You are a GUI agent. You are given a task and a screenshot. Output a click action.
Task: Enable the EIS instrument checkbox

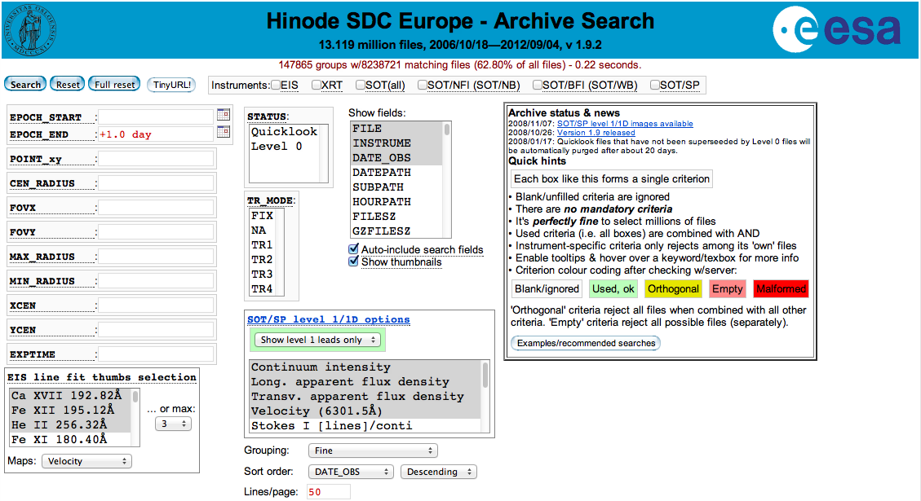point(276,85)
